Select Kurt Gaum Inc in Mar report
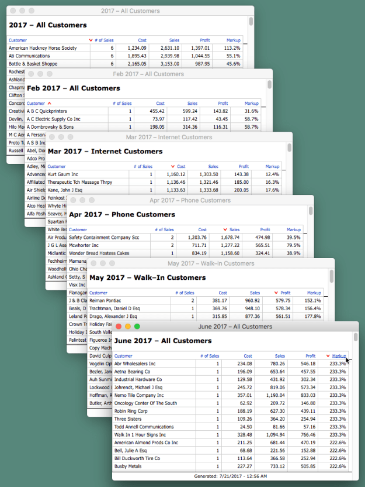 [164, 174]
